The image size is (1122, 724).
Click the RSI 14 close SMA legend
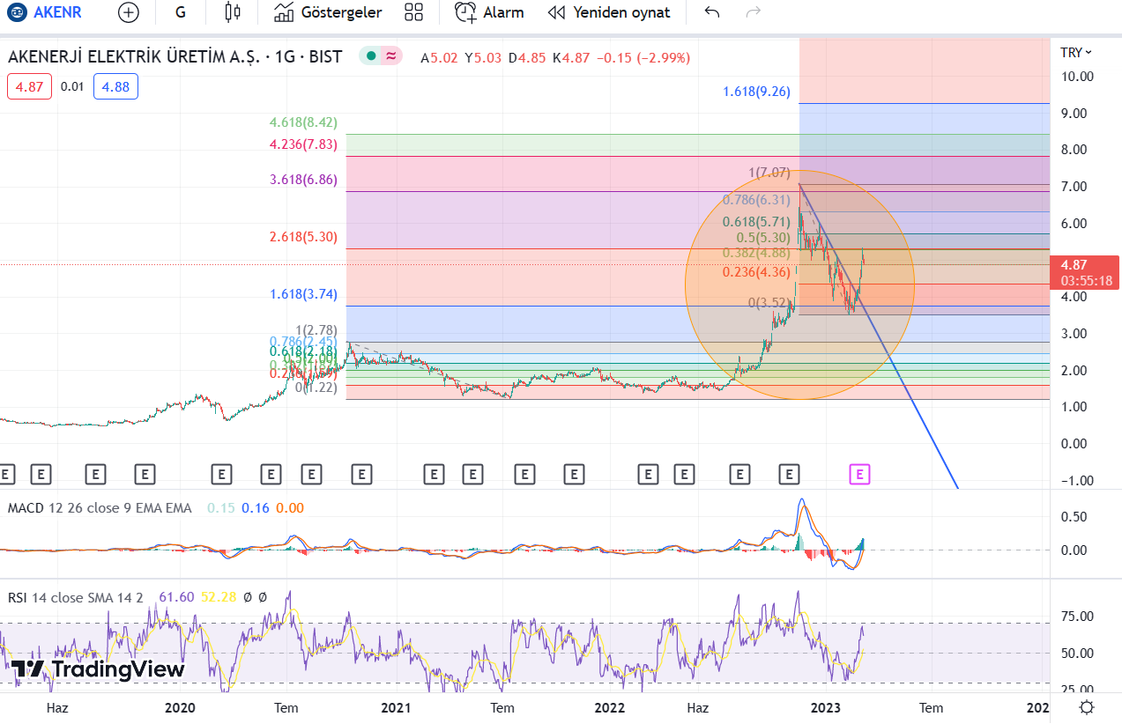click(75, 597)
